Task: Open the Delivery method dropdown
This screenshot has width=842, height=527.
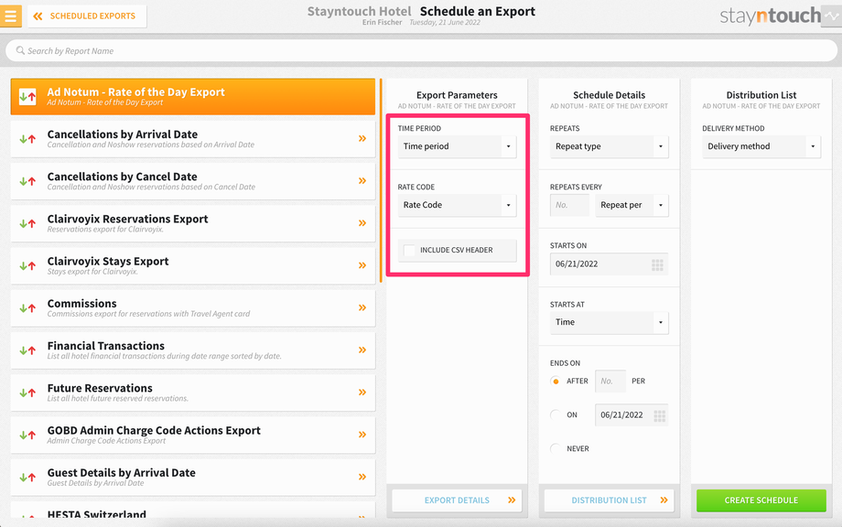Action: [x=761, y=146]
